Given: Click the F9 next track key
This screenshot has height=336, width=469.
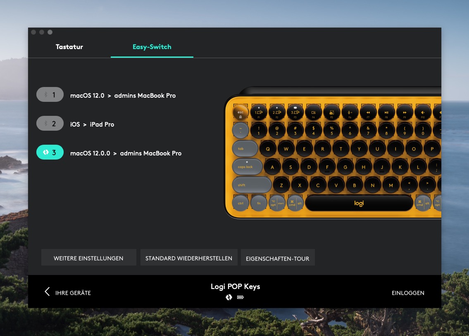Looking at the screenshot, I should (405, 113).
